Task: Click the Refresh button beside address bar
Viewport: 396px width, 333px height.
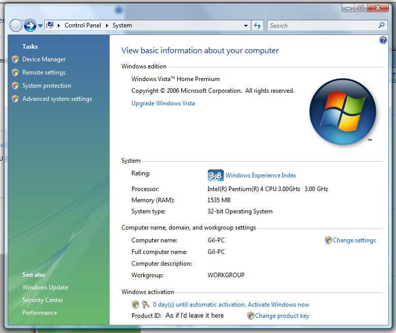Action: pyautogui.click(x=257, y=25)
